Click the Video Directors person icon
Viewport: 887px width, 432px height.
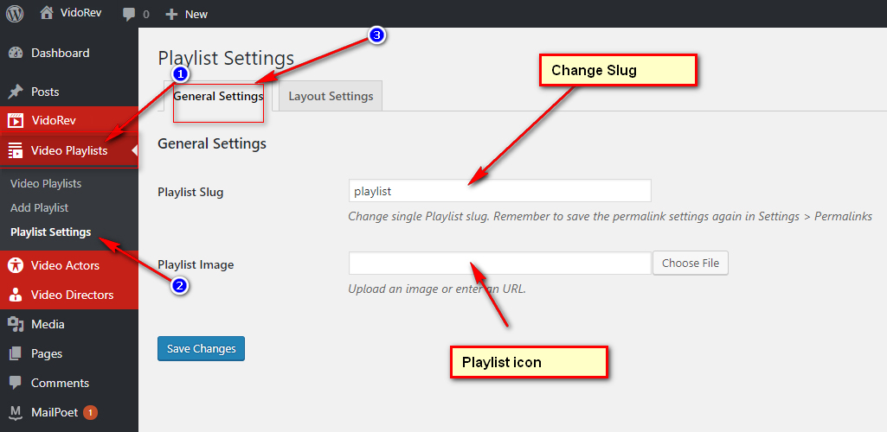coord(16,295)
